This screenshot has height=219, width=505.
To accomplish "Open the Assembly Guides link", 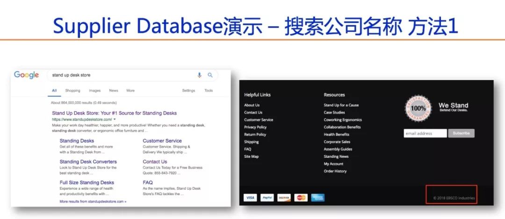I will pos(338,149).
